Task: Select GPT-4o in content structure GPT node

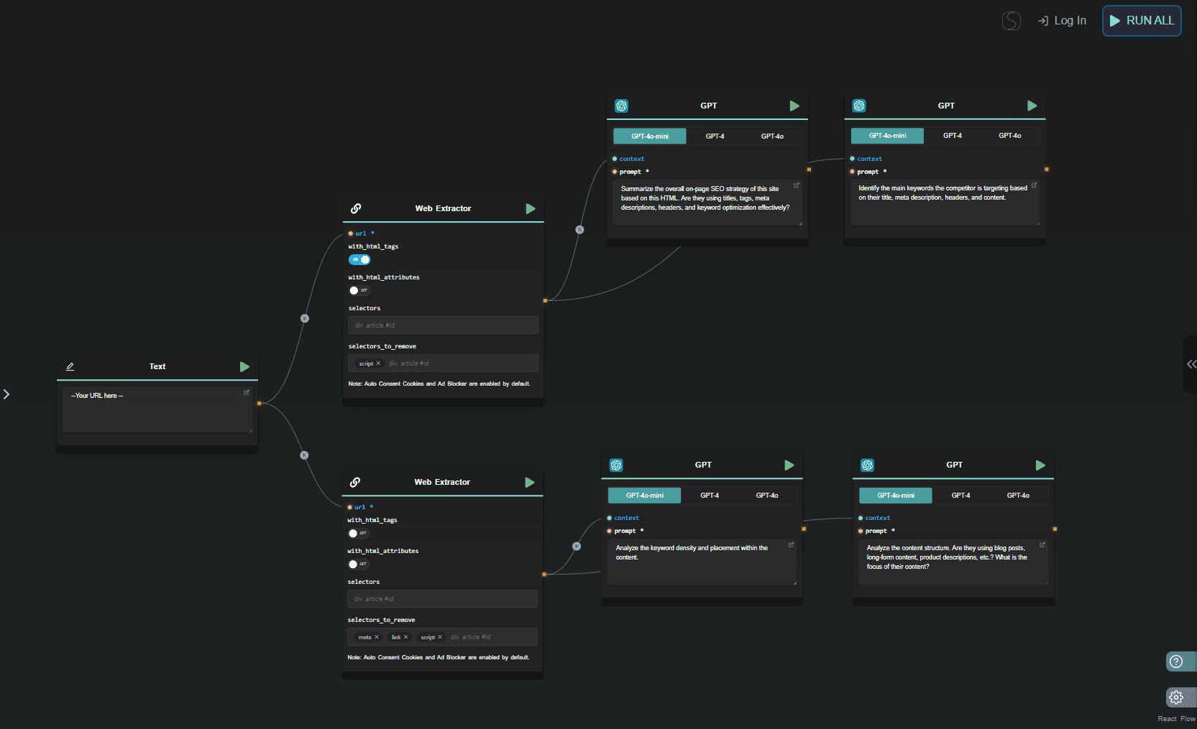Action: 1018,496
